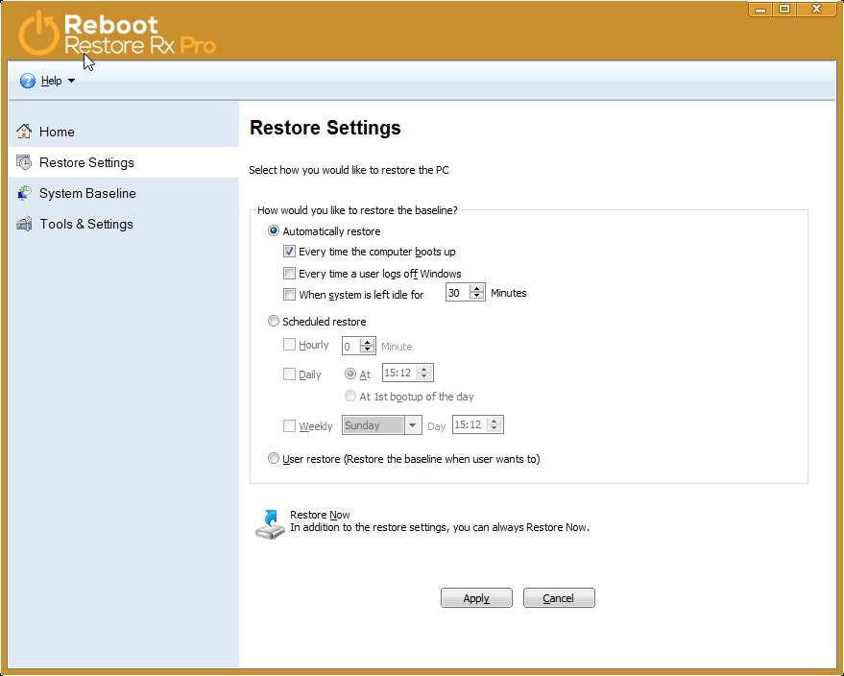The image size is (844, 676).
Task: Uncheck 'Every time the computer boots up'
Action: (289, 252)
